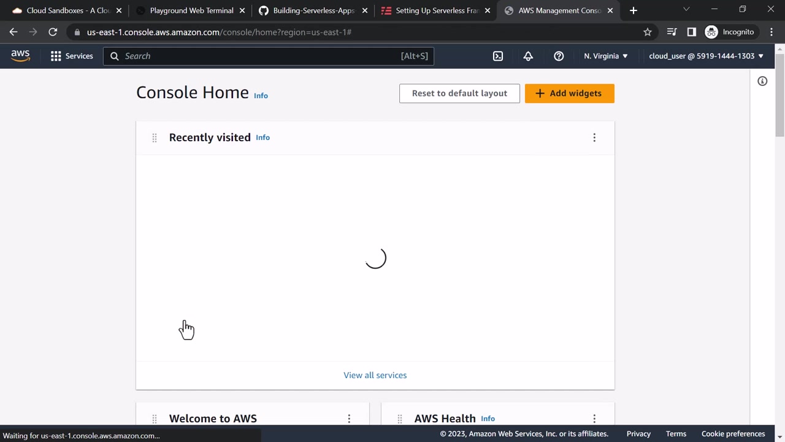Click the Recently visited widget title

coord(210,138)
